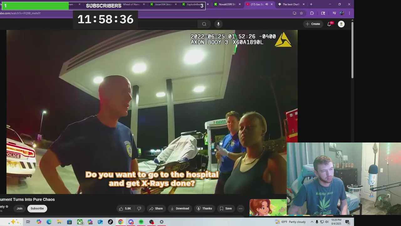Open File Explorer from taskbar
The width and height of the screenshot is (401, 226).
tap(59, 222)
